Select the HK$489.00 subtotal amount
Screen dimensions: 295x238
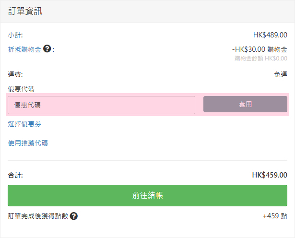270,35
